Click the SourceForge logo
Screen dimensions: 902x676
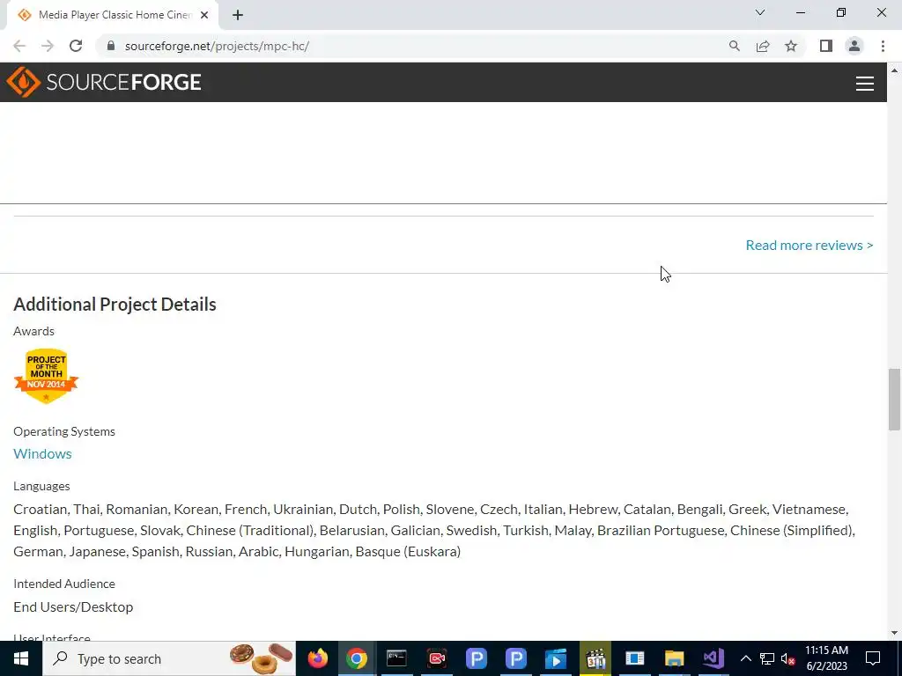click(104, 82)
